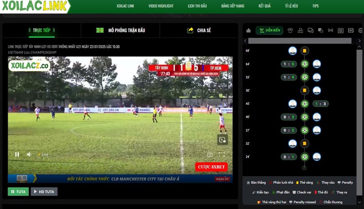Screen dimensions: 364x209
Task: Click the Vietnam U21 Championship subtitle
Action: tap(32, 52)
